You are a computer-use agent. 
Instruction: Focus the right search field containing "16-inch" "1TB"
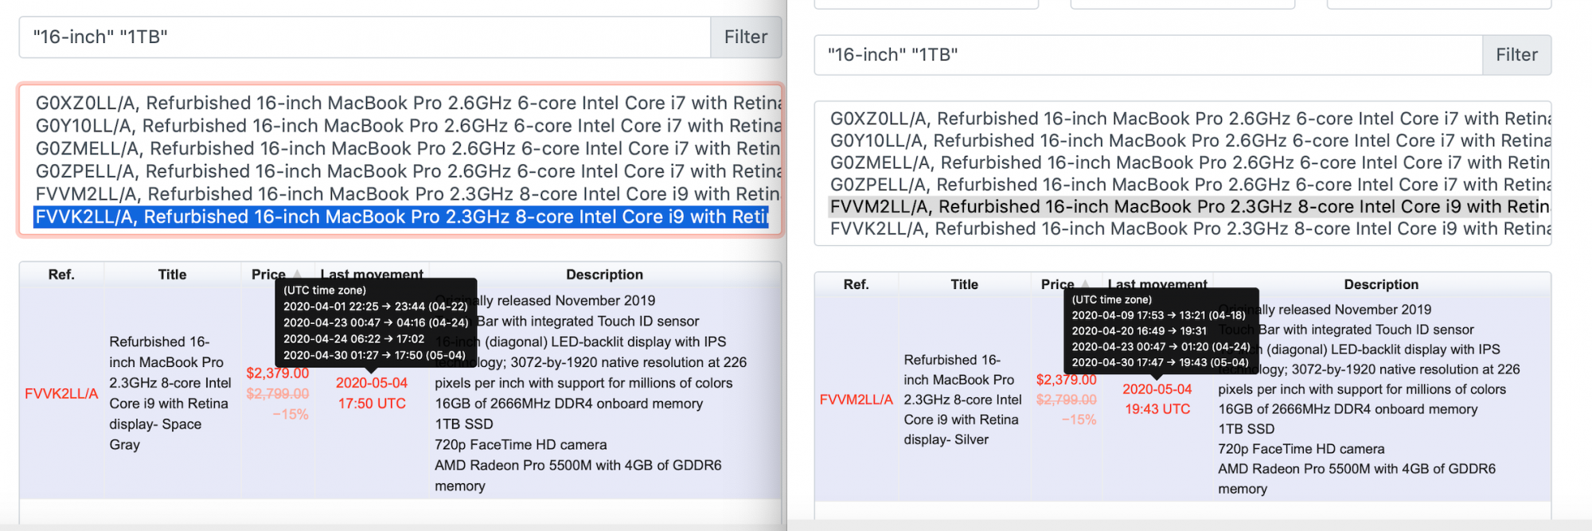pyautogui.click(x=1148, y=55)
